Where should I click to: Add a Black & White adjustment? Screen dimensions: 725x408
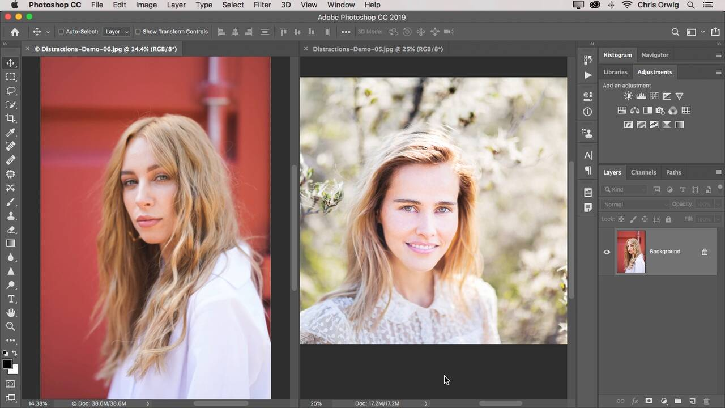point(647,110)
